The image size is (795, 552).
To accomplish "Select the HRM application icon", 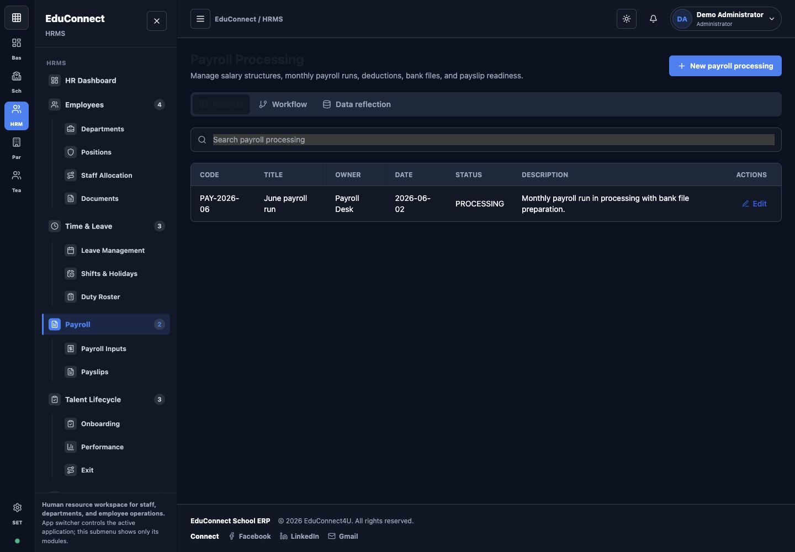I will [17, 115].
